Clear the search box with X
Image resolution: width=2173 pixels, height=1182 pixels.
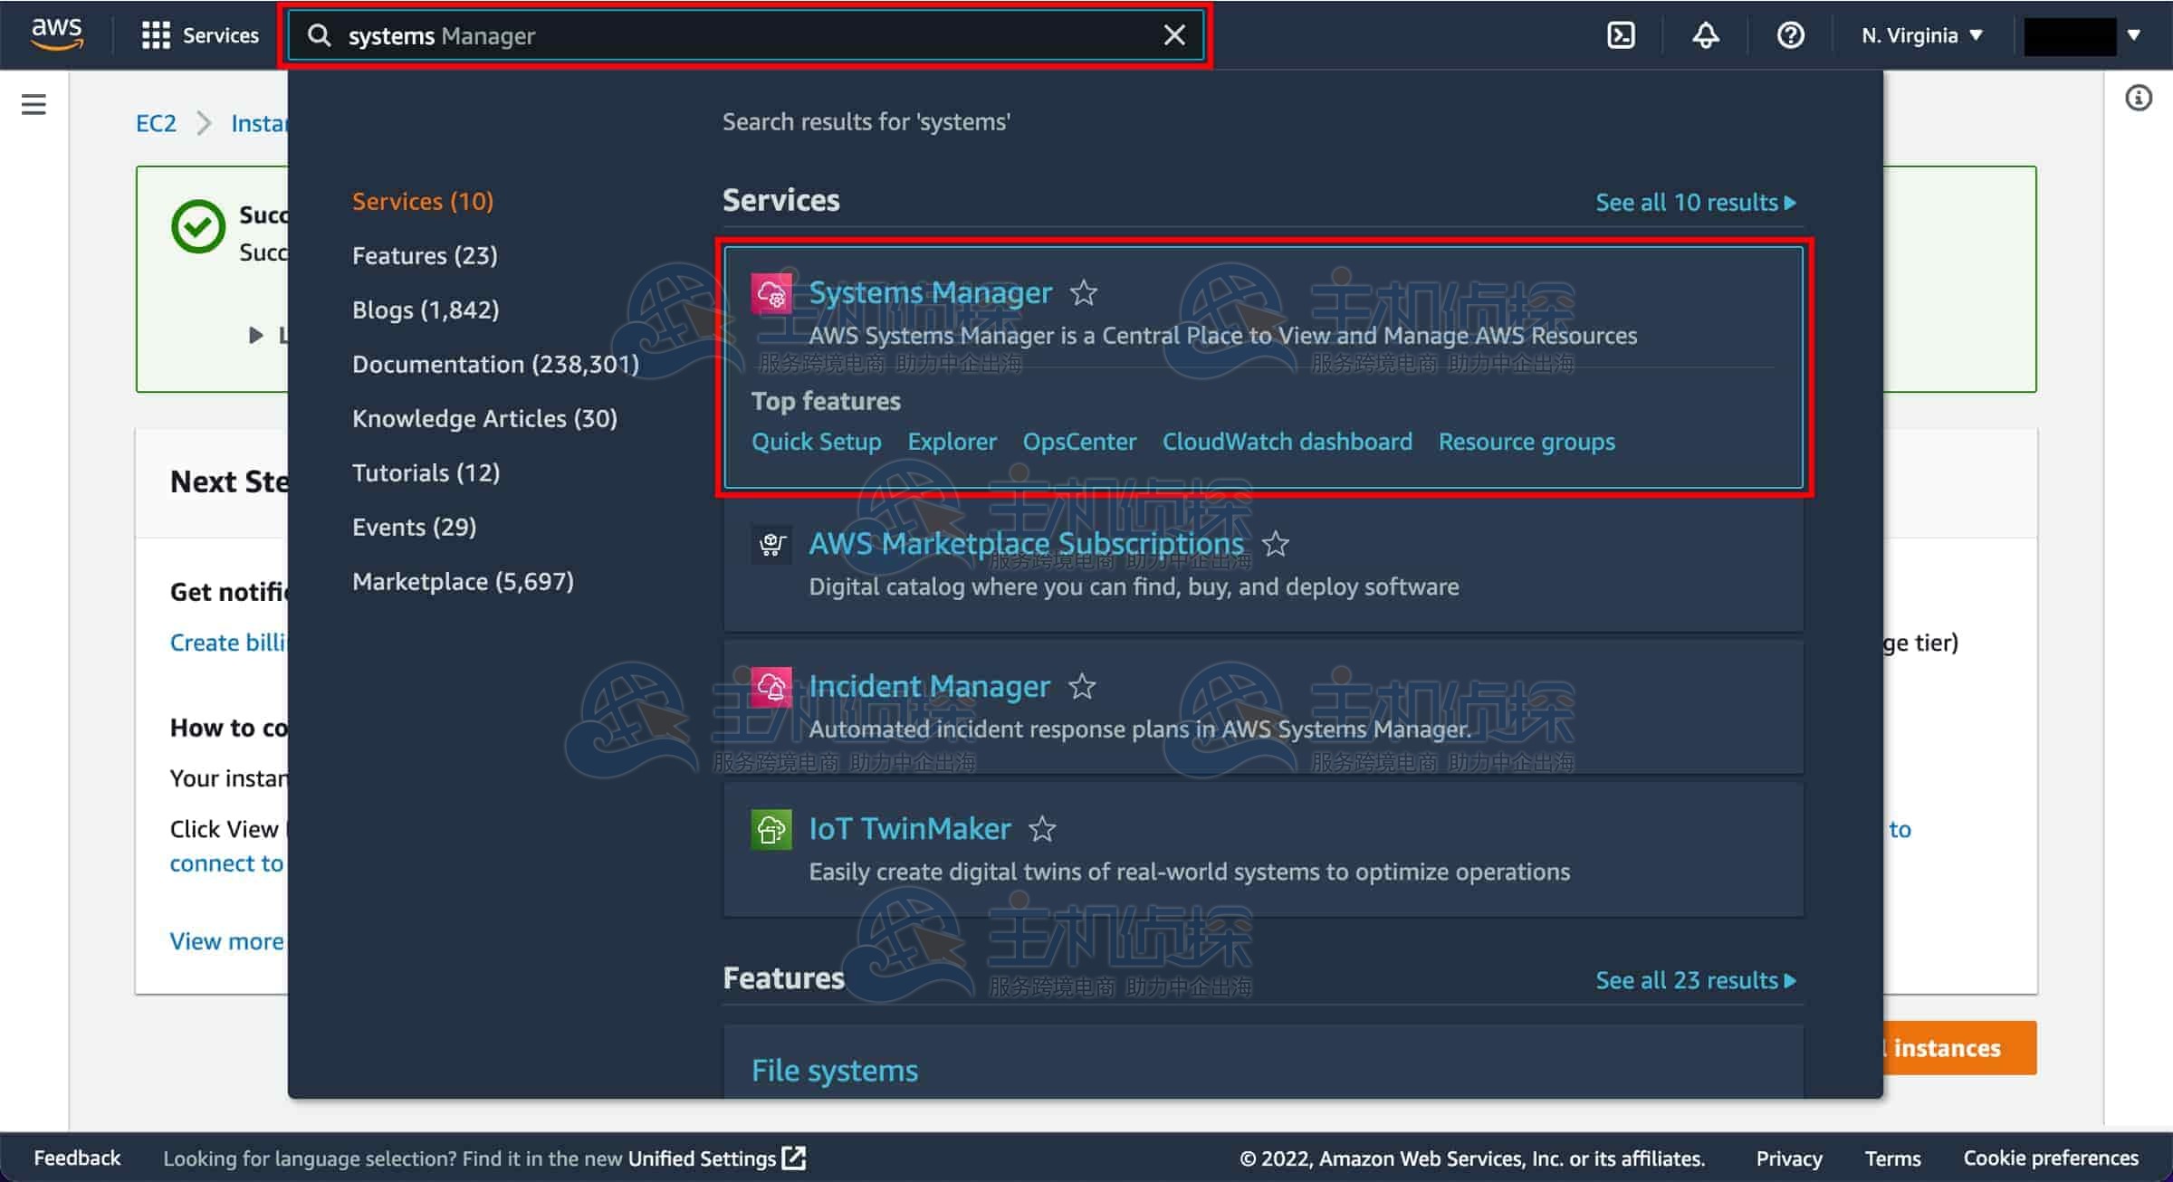[1174, 35]
